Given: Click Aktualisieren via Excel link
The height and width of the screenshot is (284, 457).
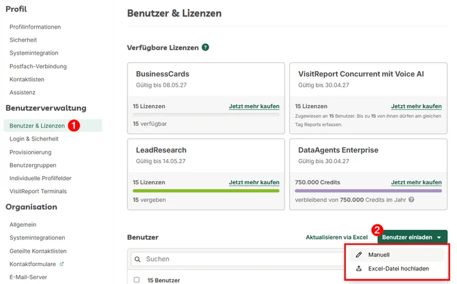Looking at the screenshot, I should click(337, 238).
